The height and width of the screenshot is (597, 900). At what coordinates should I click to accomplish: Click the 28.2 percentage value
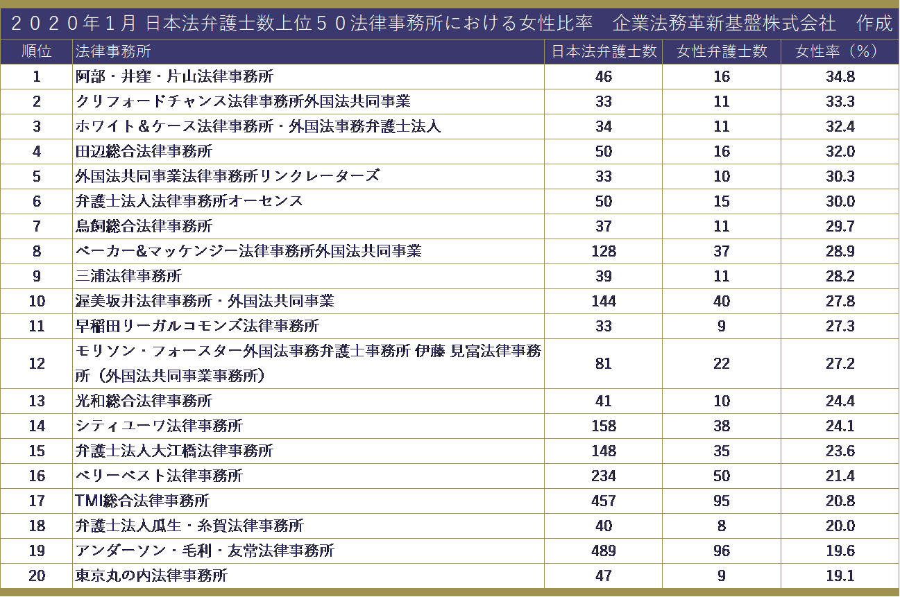pyautogui.click(x=840, y=277)
